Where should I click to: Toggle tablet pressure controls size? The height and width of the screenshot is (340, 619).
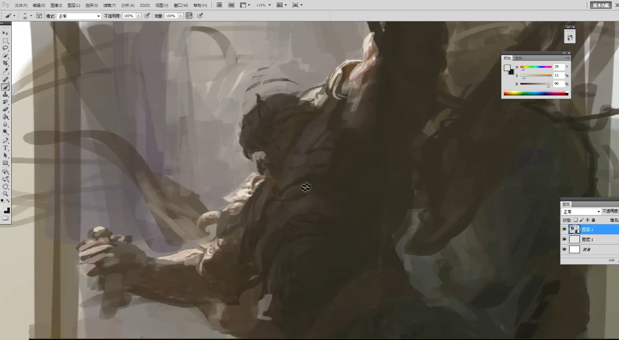(x=200, y=16)
